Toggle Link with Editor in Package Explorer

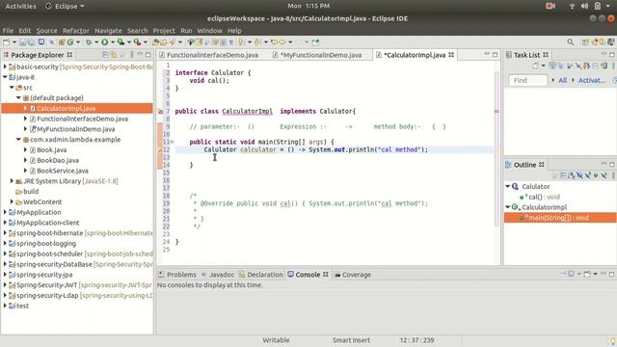point(114,55)
